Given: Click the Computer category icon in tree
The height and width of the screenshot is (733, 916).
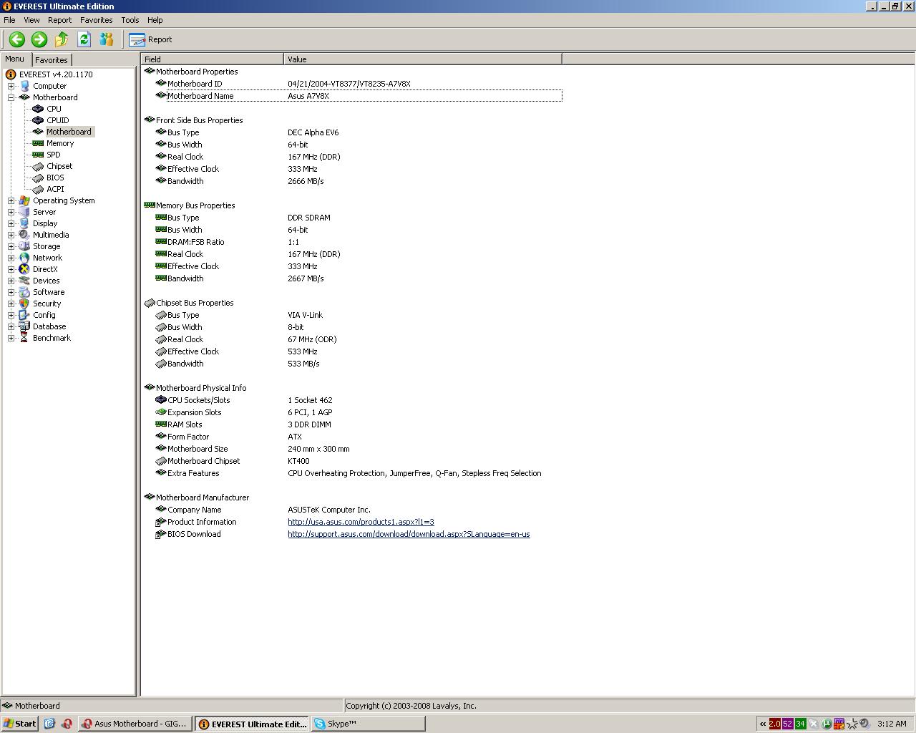Looking at the screenshot, I should click(x=24, y=86).
